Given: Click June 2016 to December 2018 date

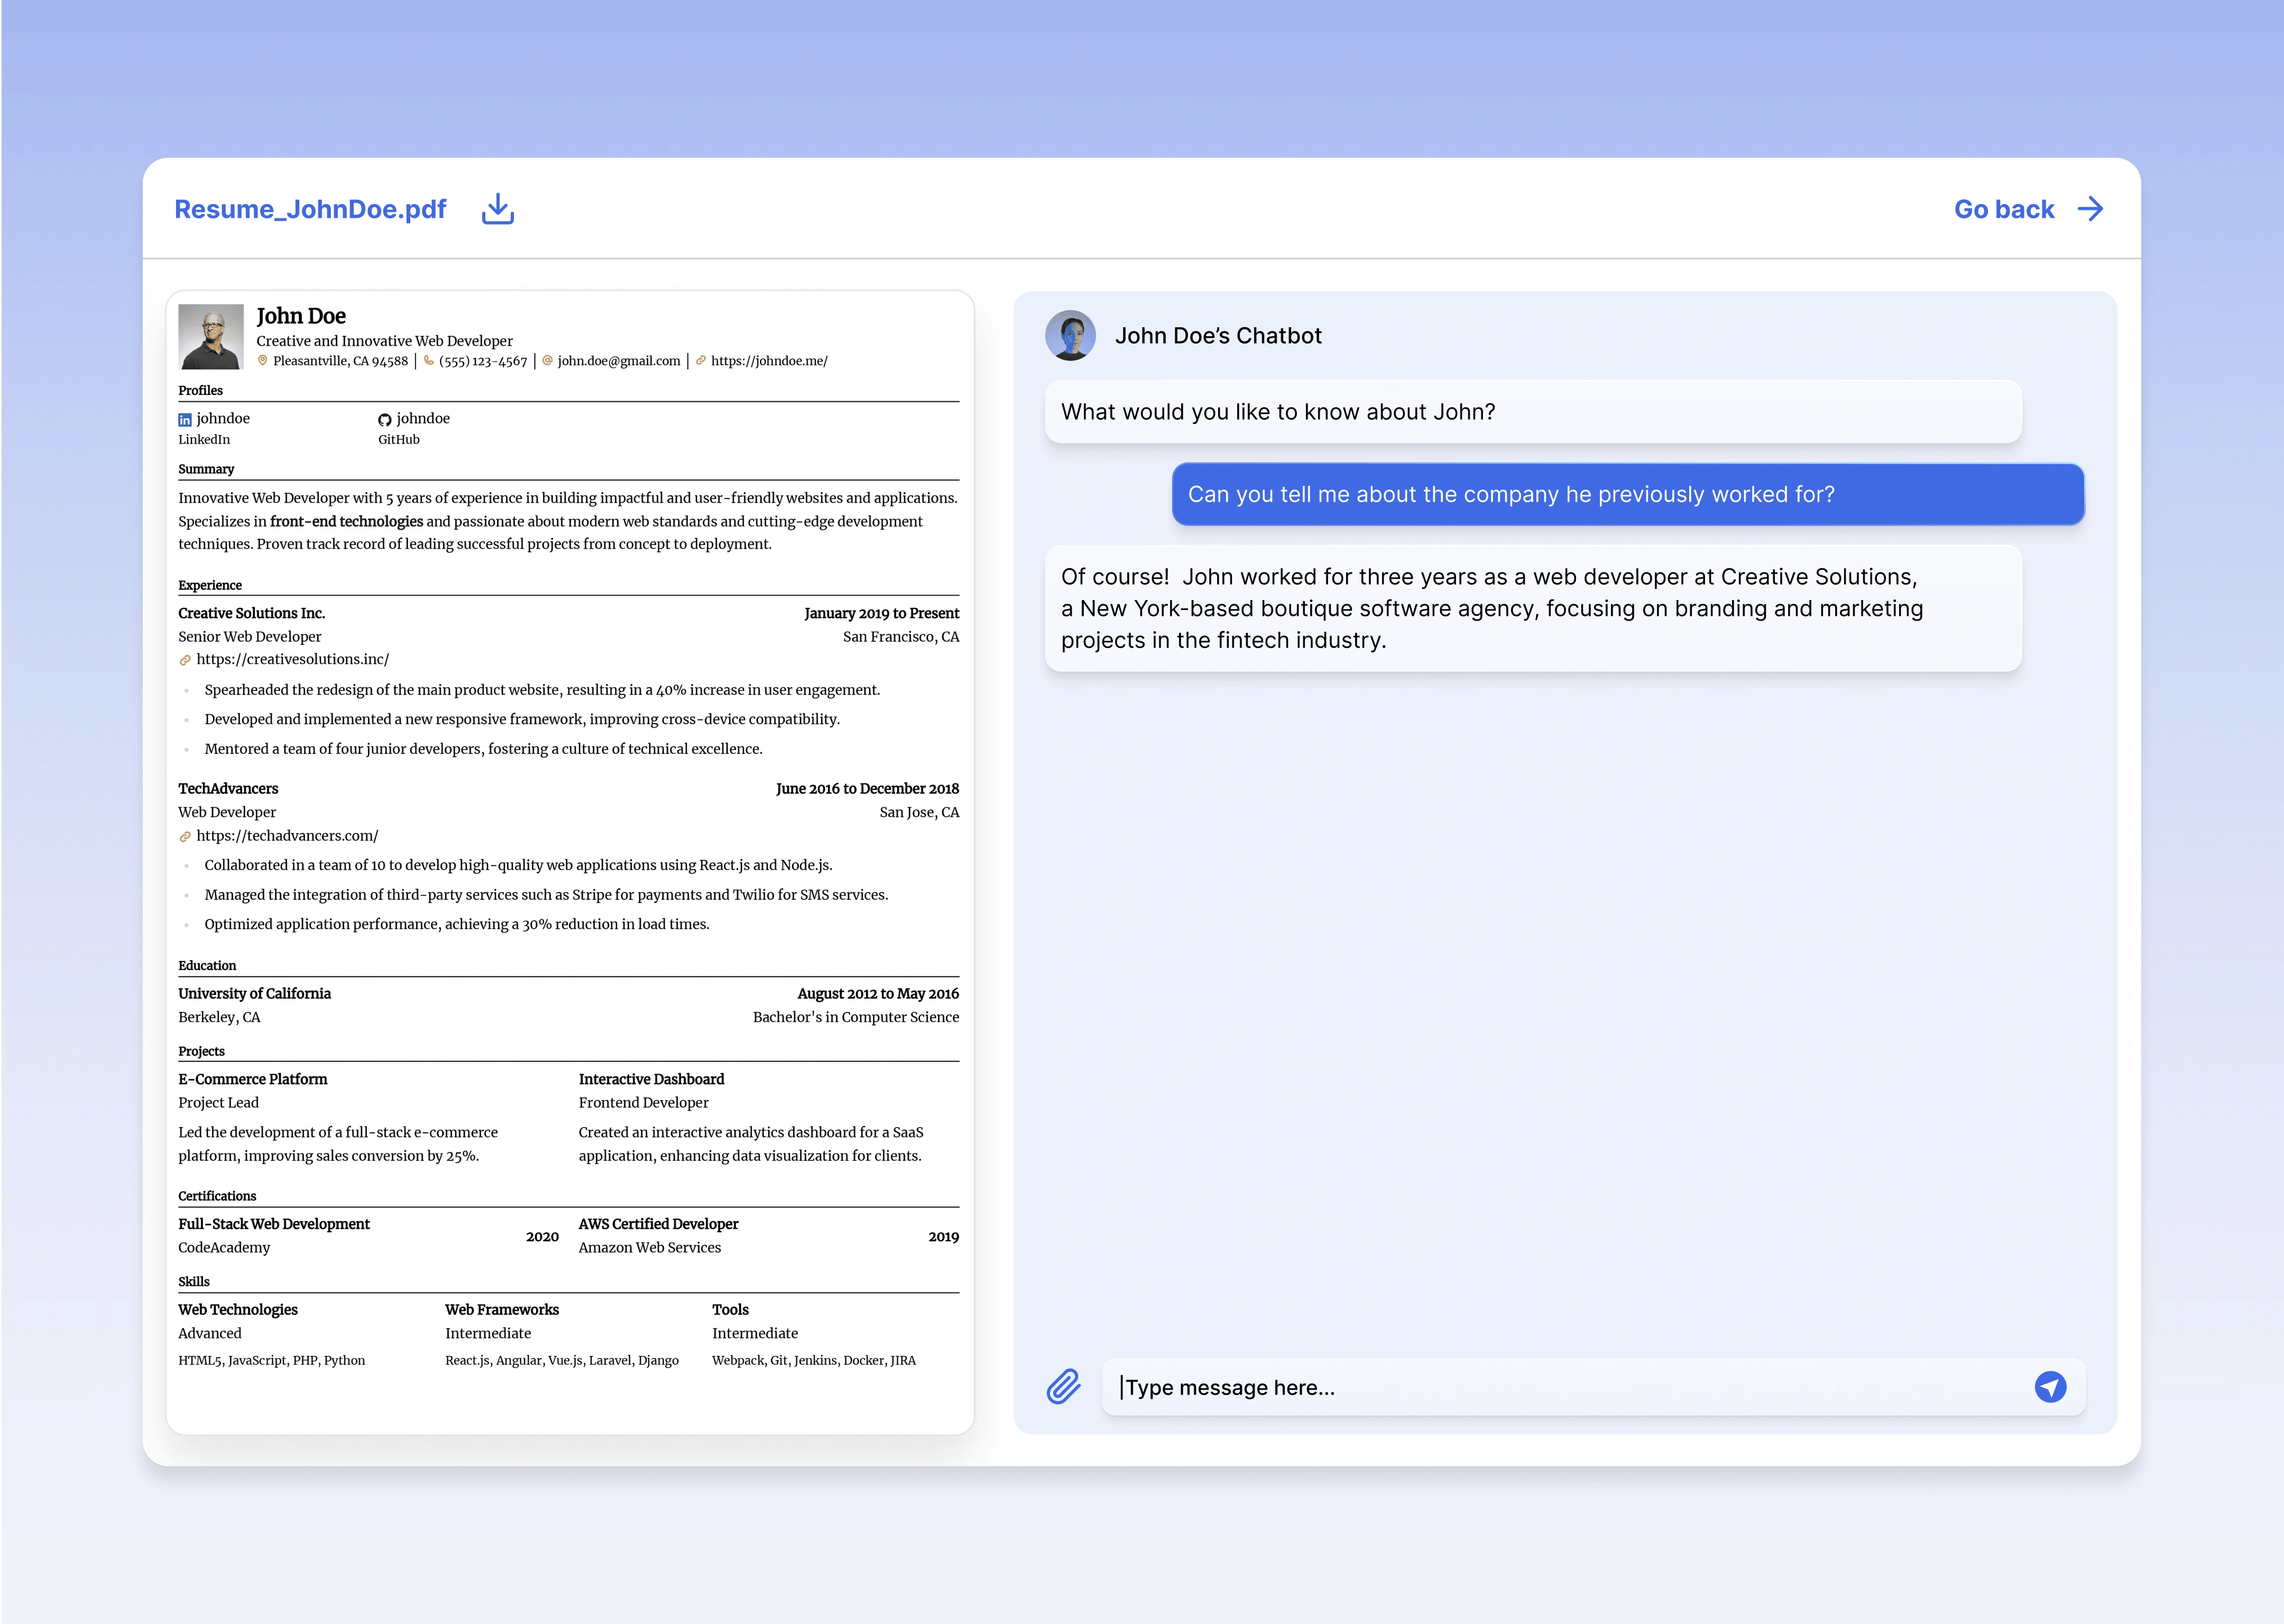Looking at the screenshot, I should tap(867, 789).
